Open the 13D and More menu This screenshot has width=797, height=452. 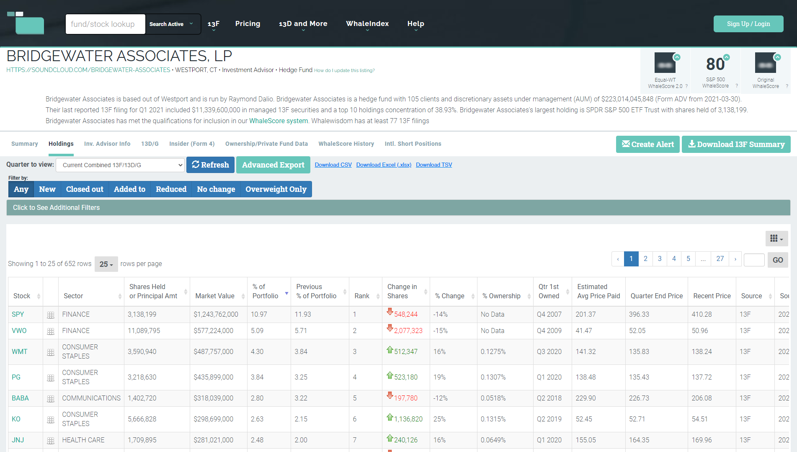(x=303, y=24)
